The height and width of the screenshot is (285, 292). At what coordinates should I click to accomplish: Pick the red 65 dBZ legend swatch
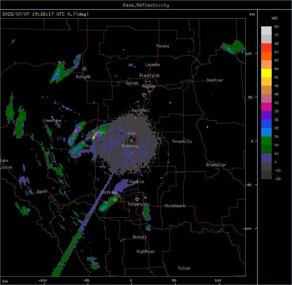(x=266, y=47)
